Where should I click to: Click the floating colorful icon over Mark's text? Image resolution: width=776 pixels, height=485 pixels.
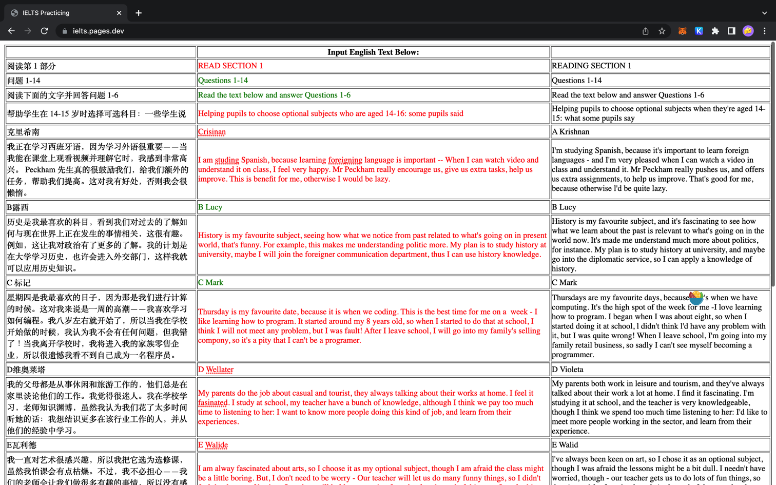[695, 297]
